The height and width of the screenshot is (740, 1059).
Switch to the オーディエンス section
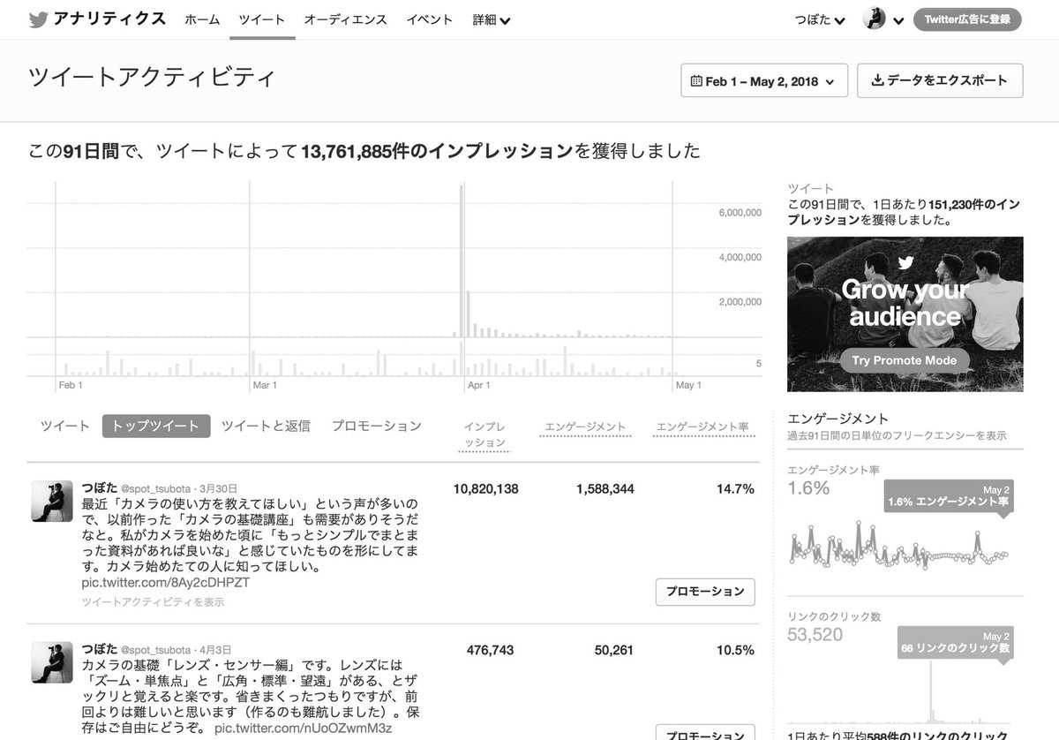pos(346,19)
